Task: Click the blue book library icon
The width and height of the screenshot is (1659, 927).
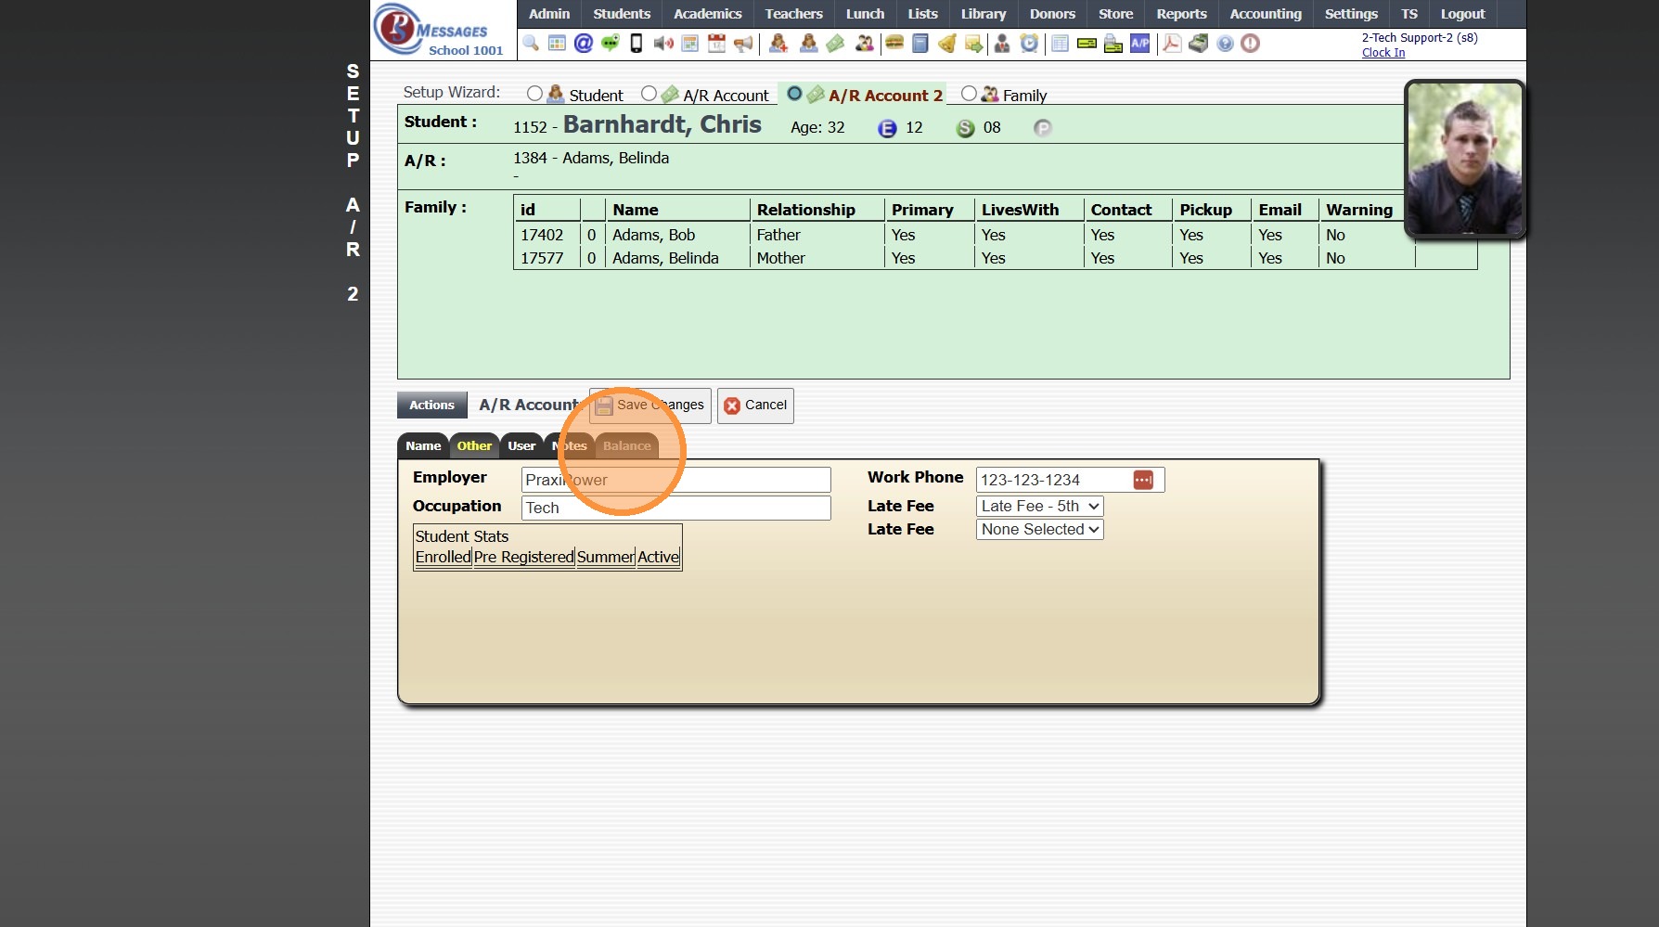Action: coord(920,44)
